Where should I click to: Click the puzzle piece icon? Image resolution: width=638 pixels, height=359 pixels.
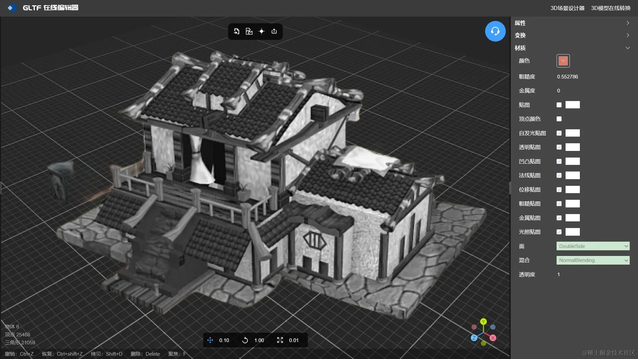pyautogui.click(x=249, y=31)
